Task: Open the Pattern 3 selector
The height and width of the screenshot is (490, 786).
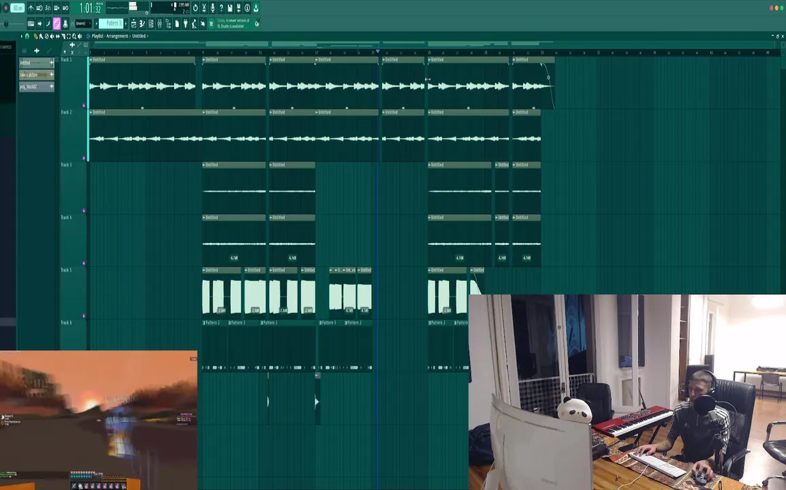Action: (111, 24)
